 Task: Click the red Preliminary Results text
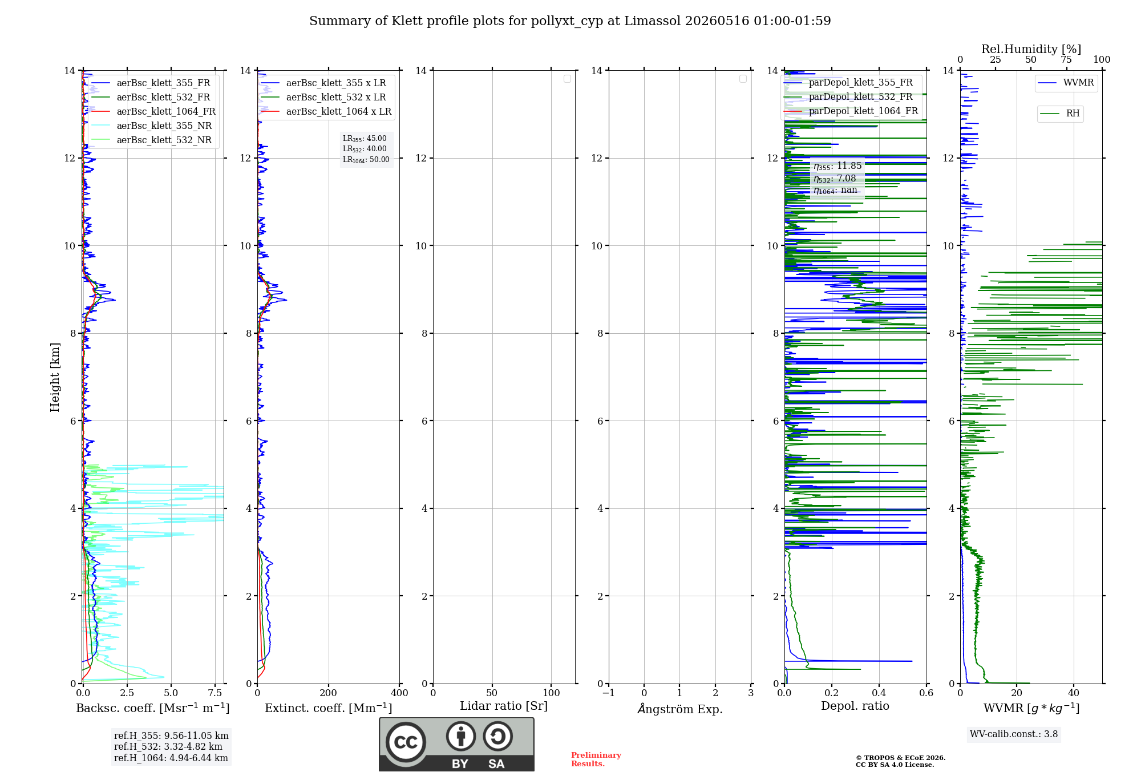pyautogui.click(x=596, y=759)
